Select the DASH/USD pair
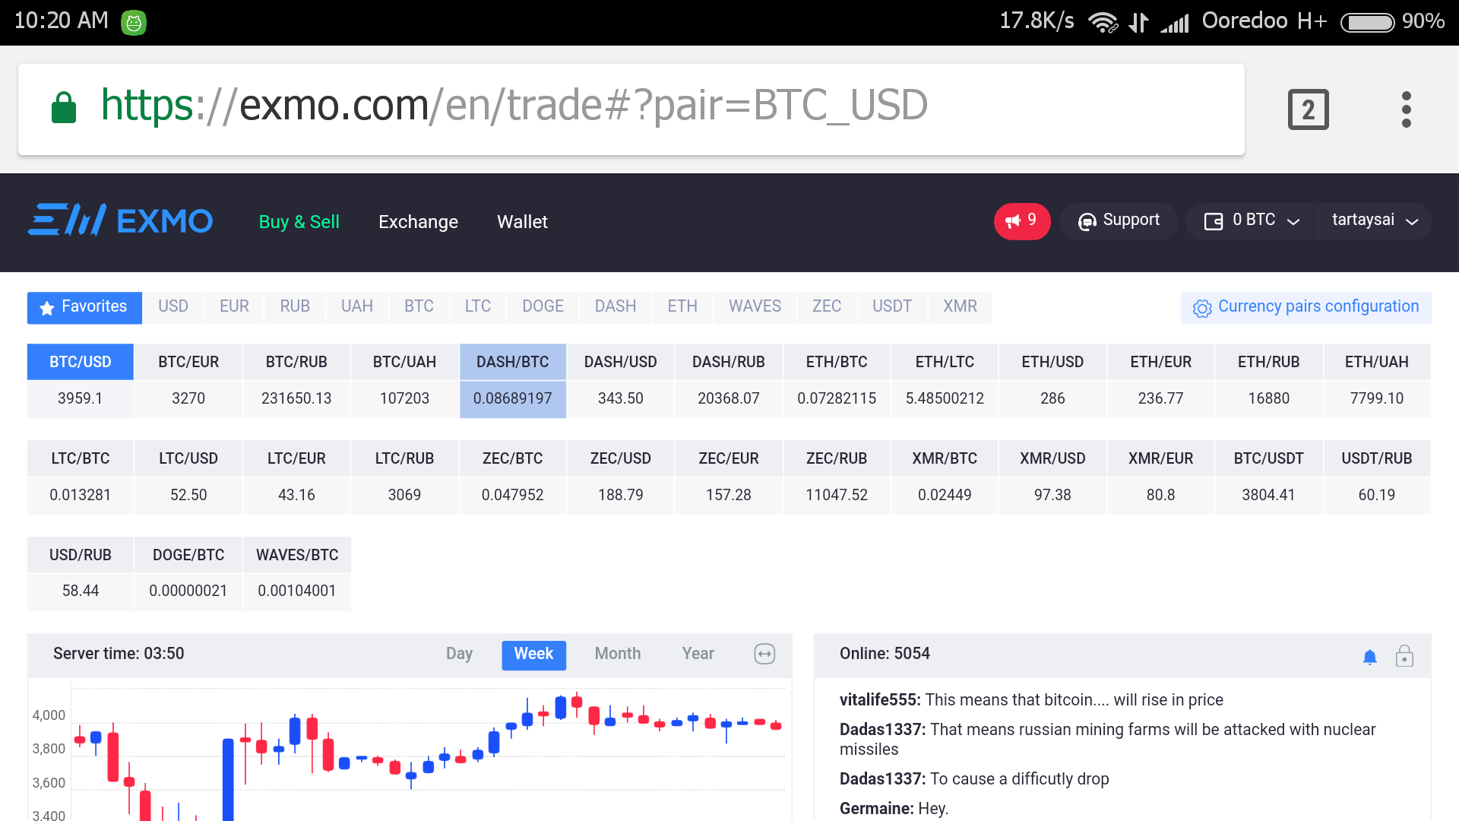This screenshot has width=1459, height=821. (x=621, y=380)
